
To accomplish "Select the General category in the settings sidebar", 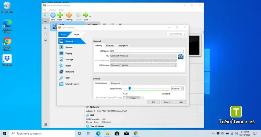I will tap(72, 41).
